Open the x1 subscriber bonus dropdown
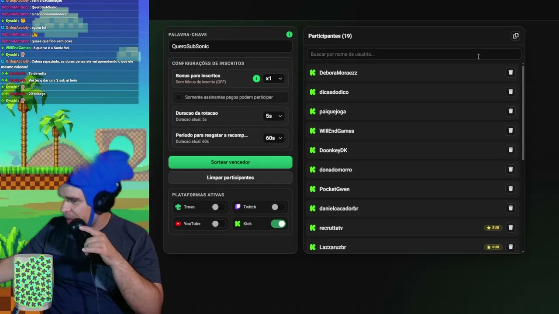This screenshot has height=314, width=559. pyautogui.click(x=274, y=78)
